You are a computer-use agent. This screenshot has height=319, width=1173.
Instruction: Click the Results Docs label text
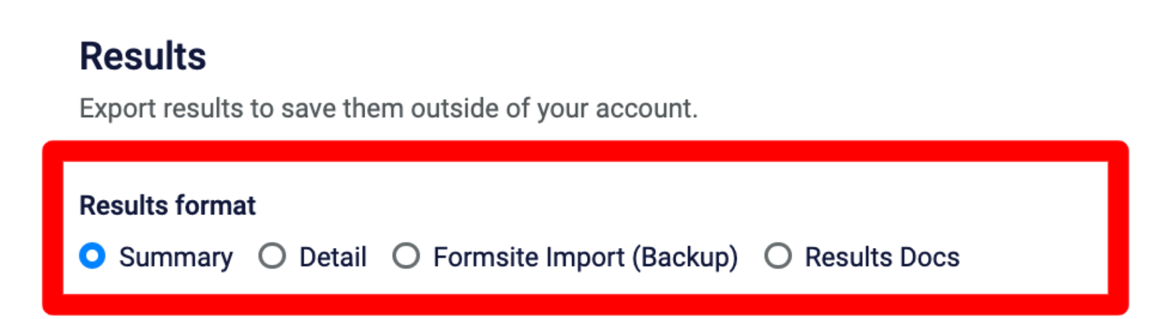tap(882, 257)
